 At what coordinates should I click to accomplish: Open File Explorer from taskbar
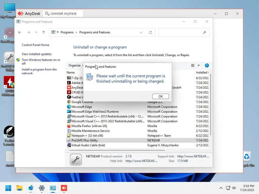[19, 188]
